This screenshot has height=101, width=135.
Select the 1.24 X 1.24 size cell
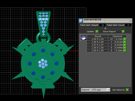coord(98,39)
